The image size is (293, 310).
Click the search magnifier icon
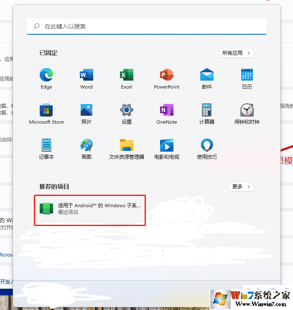tap(36, 26)
